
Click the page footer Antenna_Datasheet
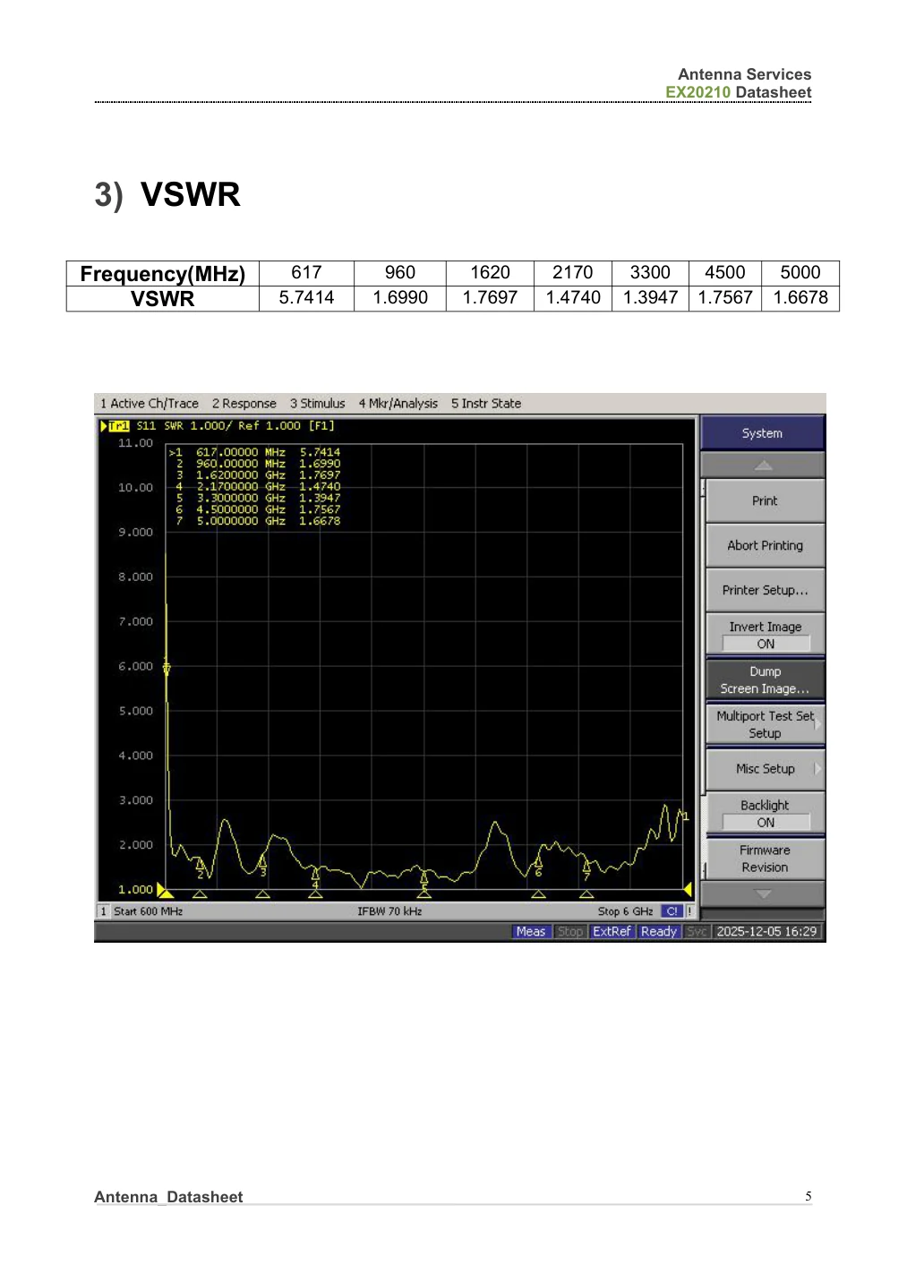coord(168,1197)
